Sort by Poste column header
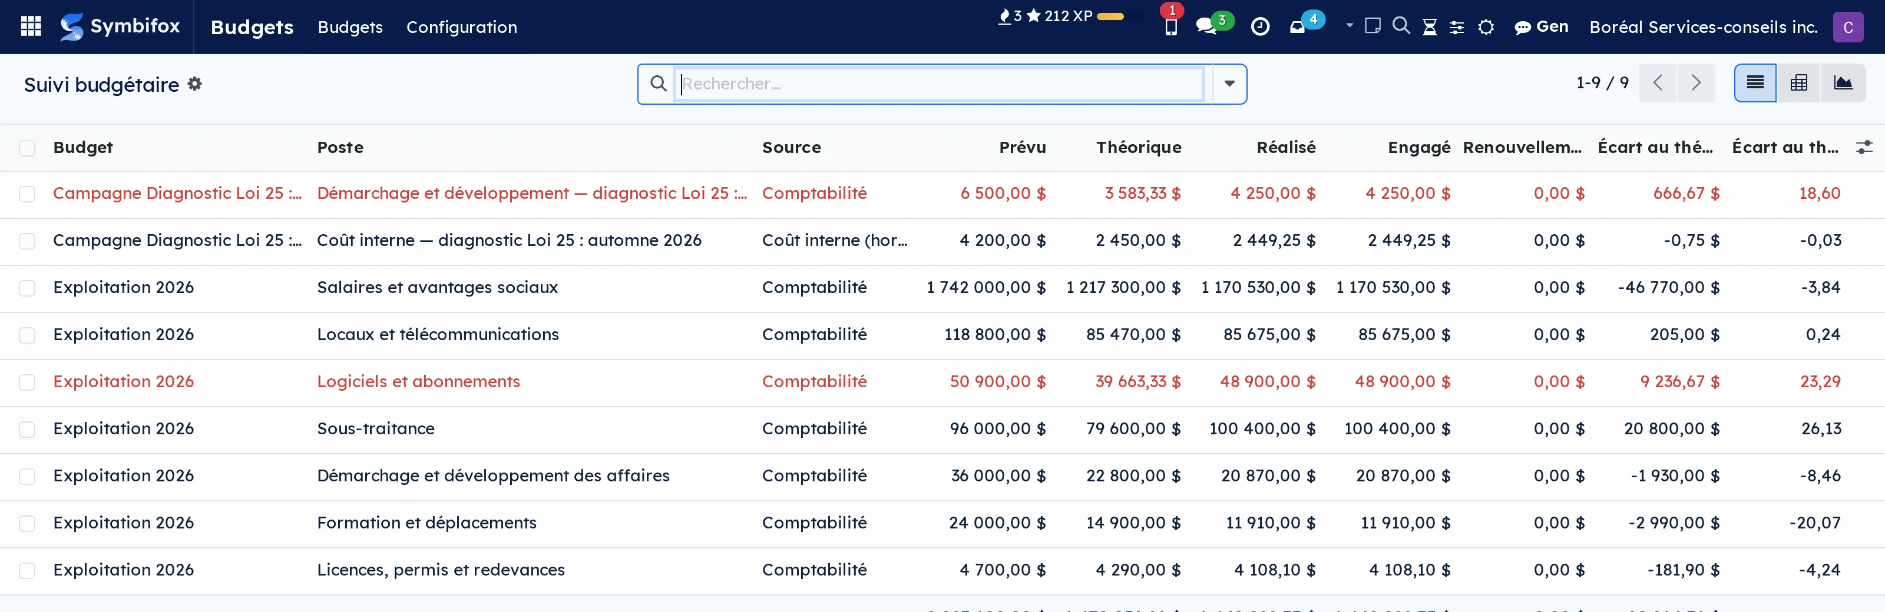This screenshot has height=612, width=1885. pyautogui.click(x=339, y=147)
